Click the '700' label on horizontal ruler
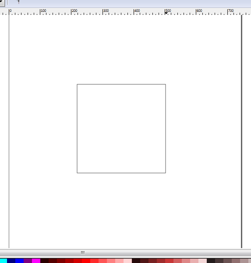 tap(231, 11)
